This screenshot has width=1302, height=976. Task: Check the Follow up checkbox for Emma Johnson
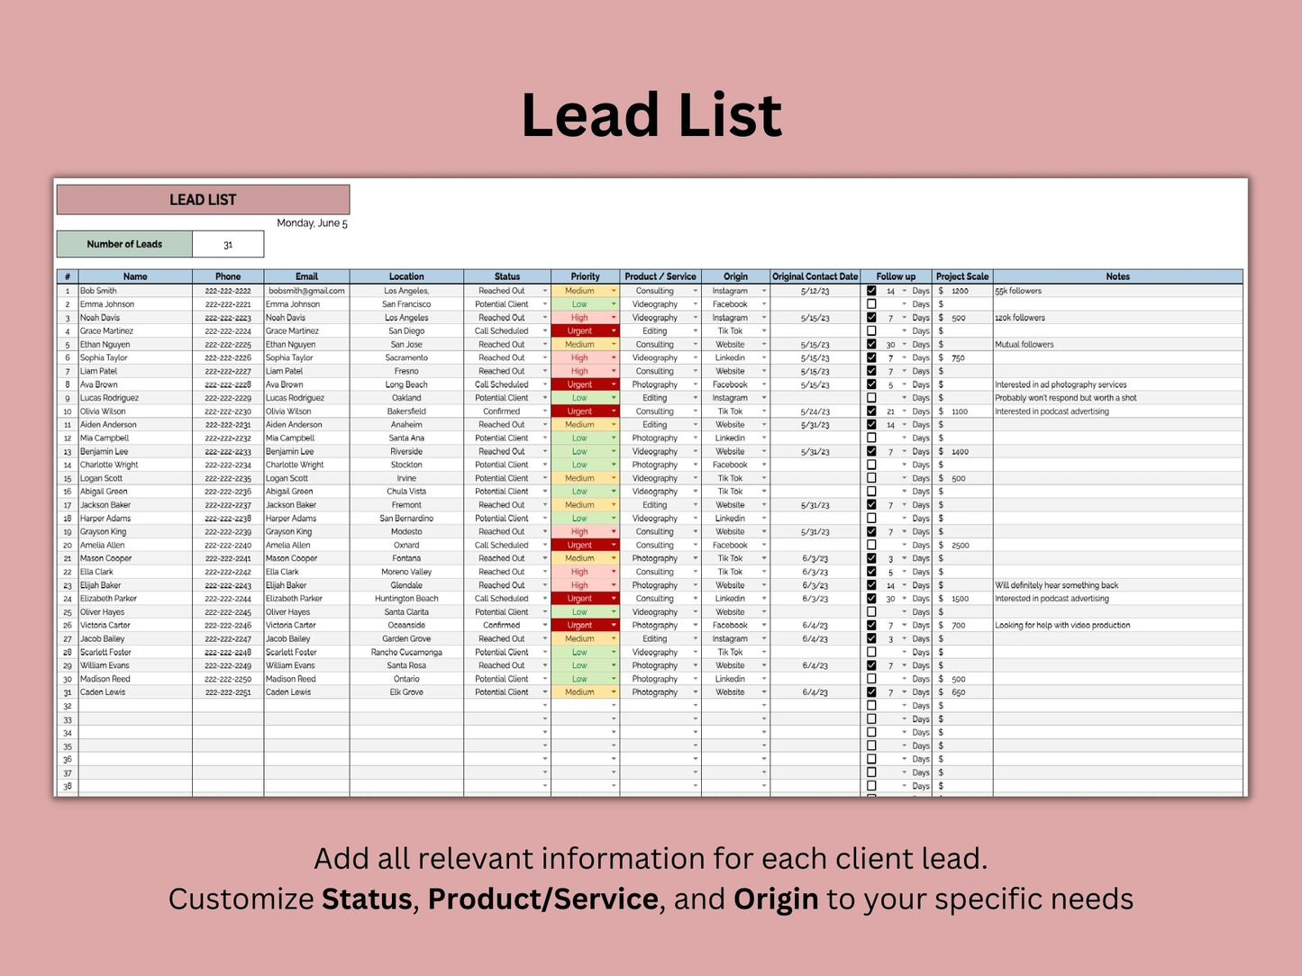[871, 304]
